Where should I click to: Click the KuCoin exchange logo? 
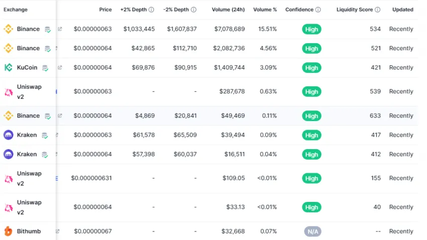(8, 68)
